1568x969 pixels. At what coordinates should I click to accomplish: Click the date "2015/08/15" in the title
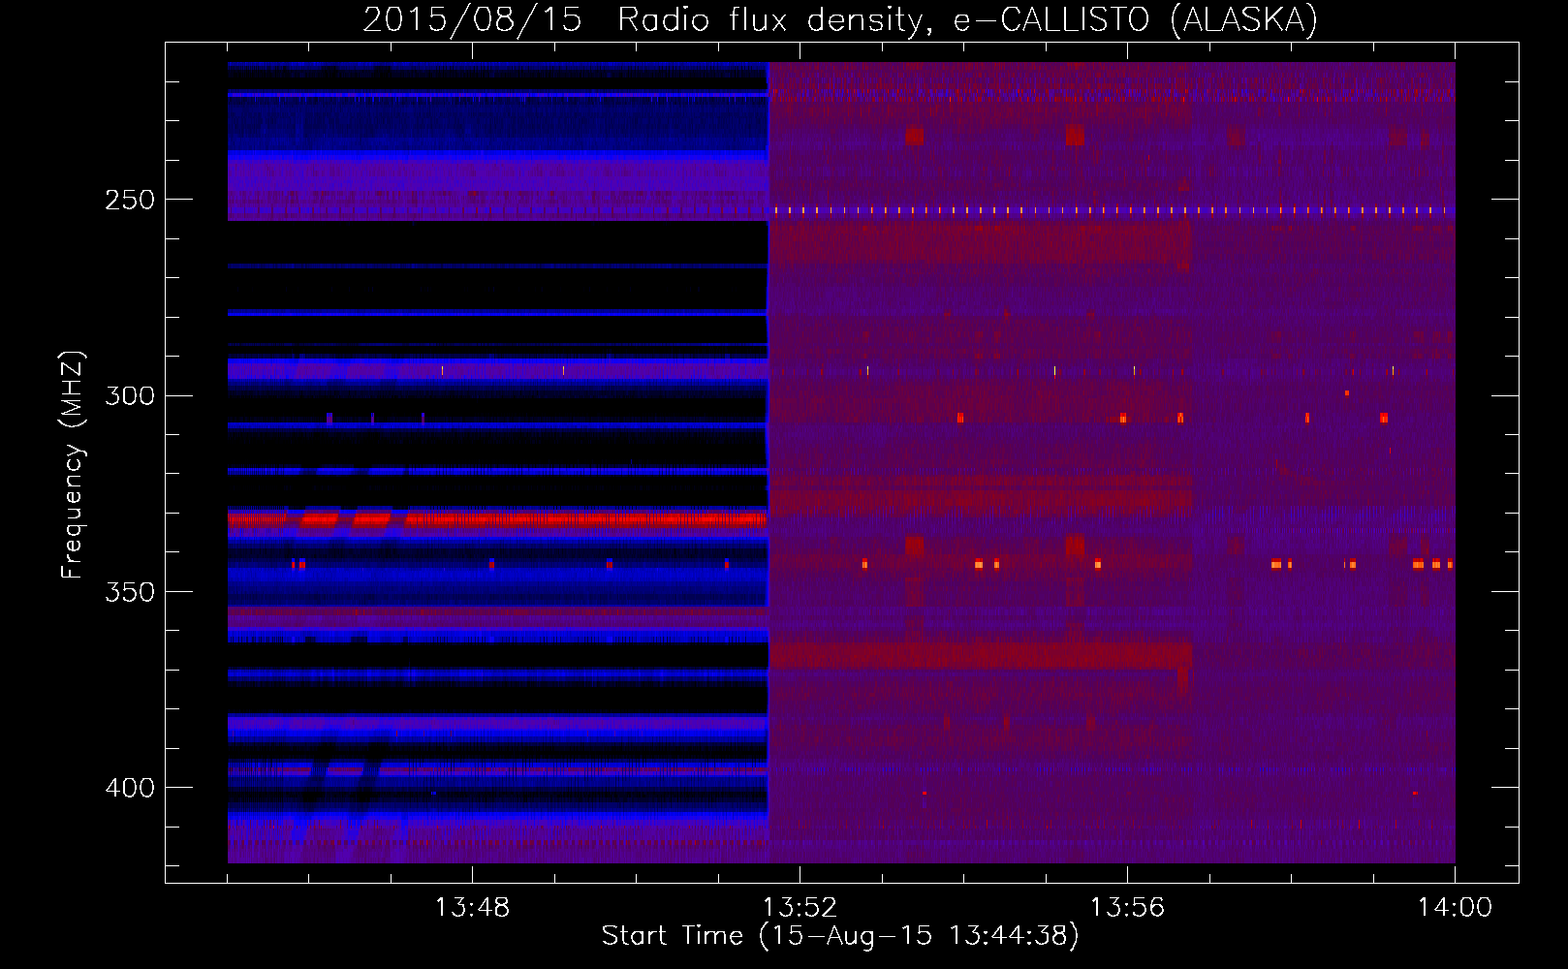(x=472, y=20)
